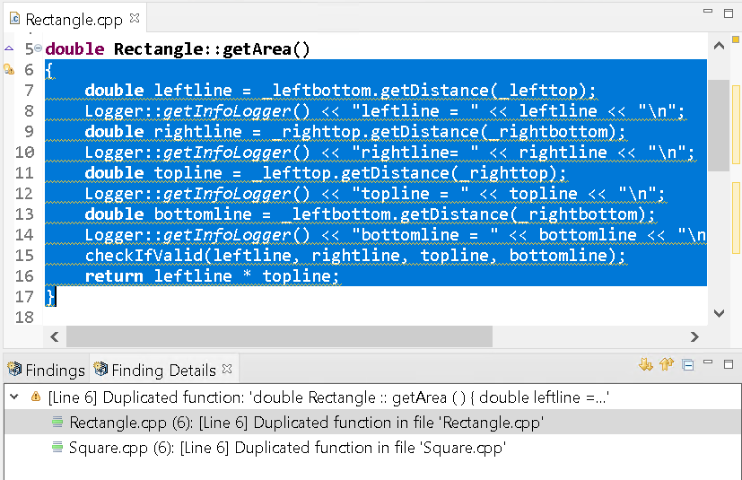Click the editor scroll right arrow
The height and width of the screenshot is (480, 742).
pos(694,336)
